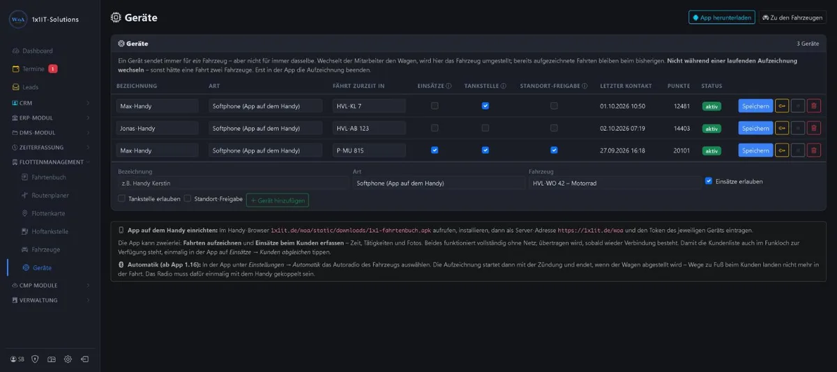The width and height of the screenshot is (837, 372).
Task: Enable Einsätze for Jonas-Handy
Action: pos(435,128)
